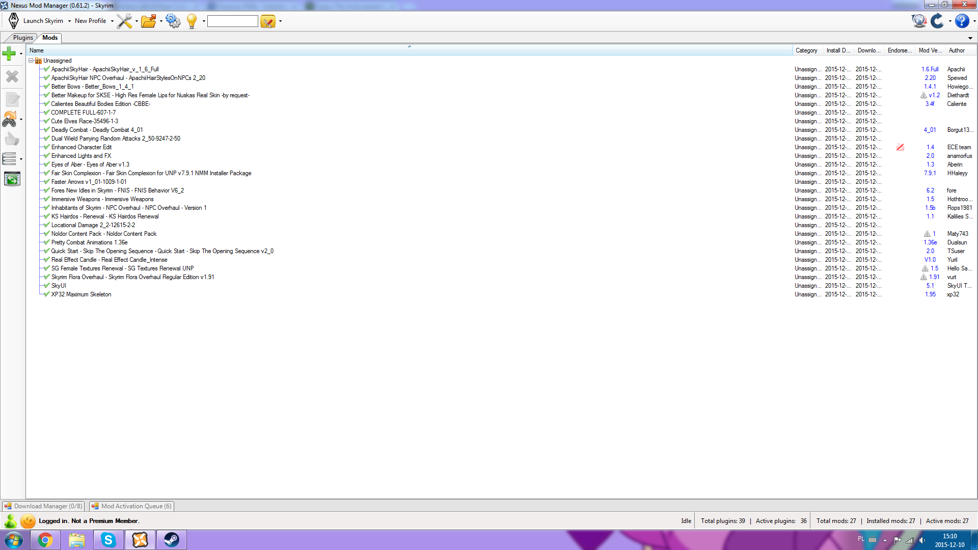The height and width of the screenshot is (550, 978).
Task: Open the Windows Start orb
Action: 14,540
